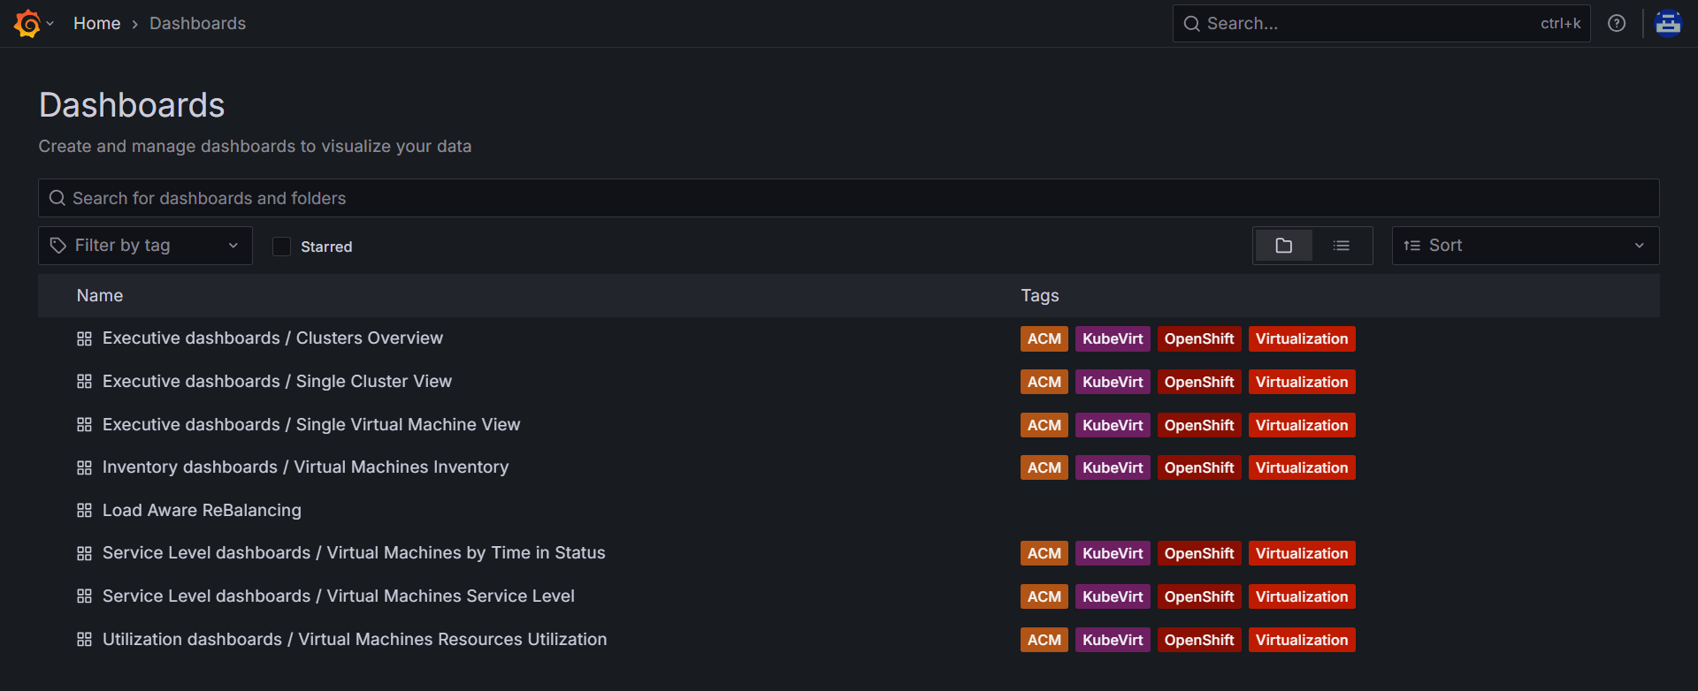Click the magnifier icon in top search
Screen dimensions: 1698x691
1192,24
